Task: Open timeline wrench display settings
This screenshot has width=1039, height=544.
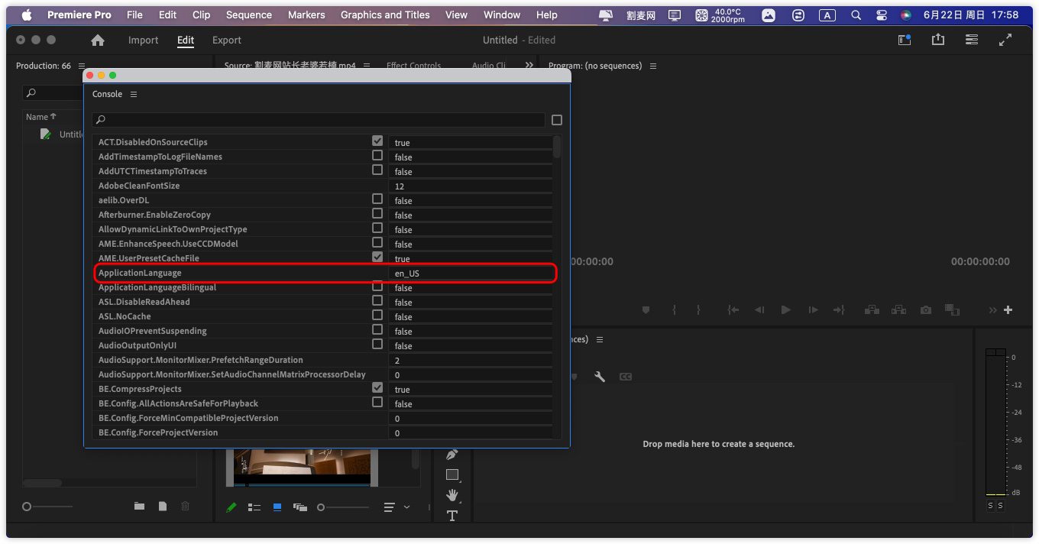Action: [x=600, y=377]
